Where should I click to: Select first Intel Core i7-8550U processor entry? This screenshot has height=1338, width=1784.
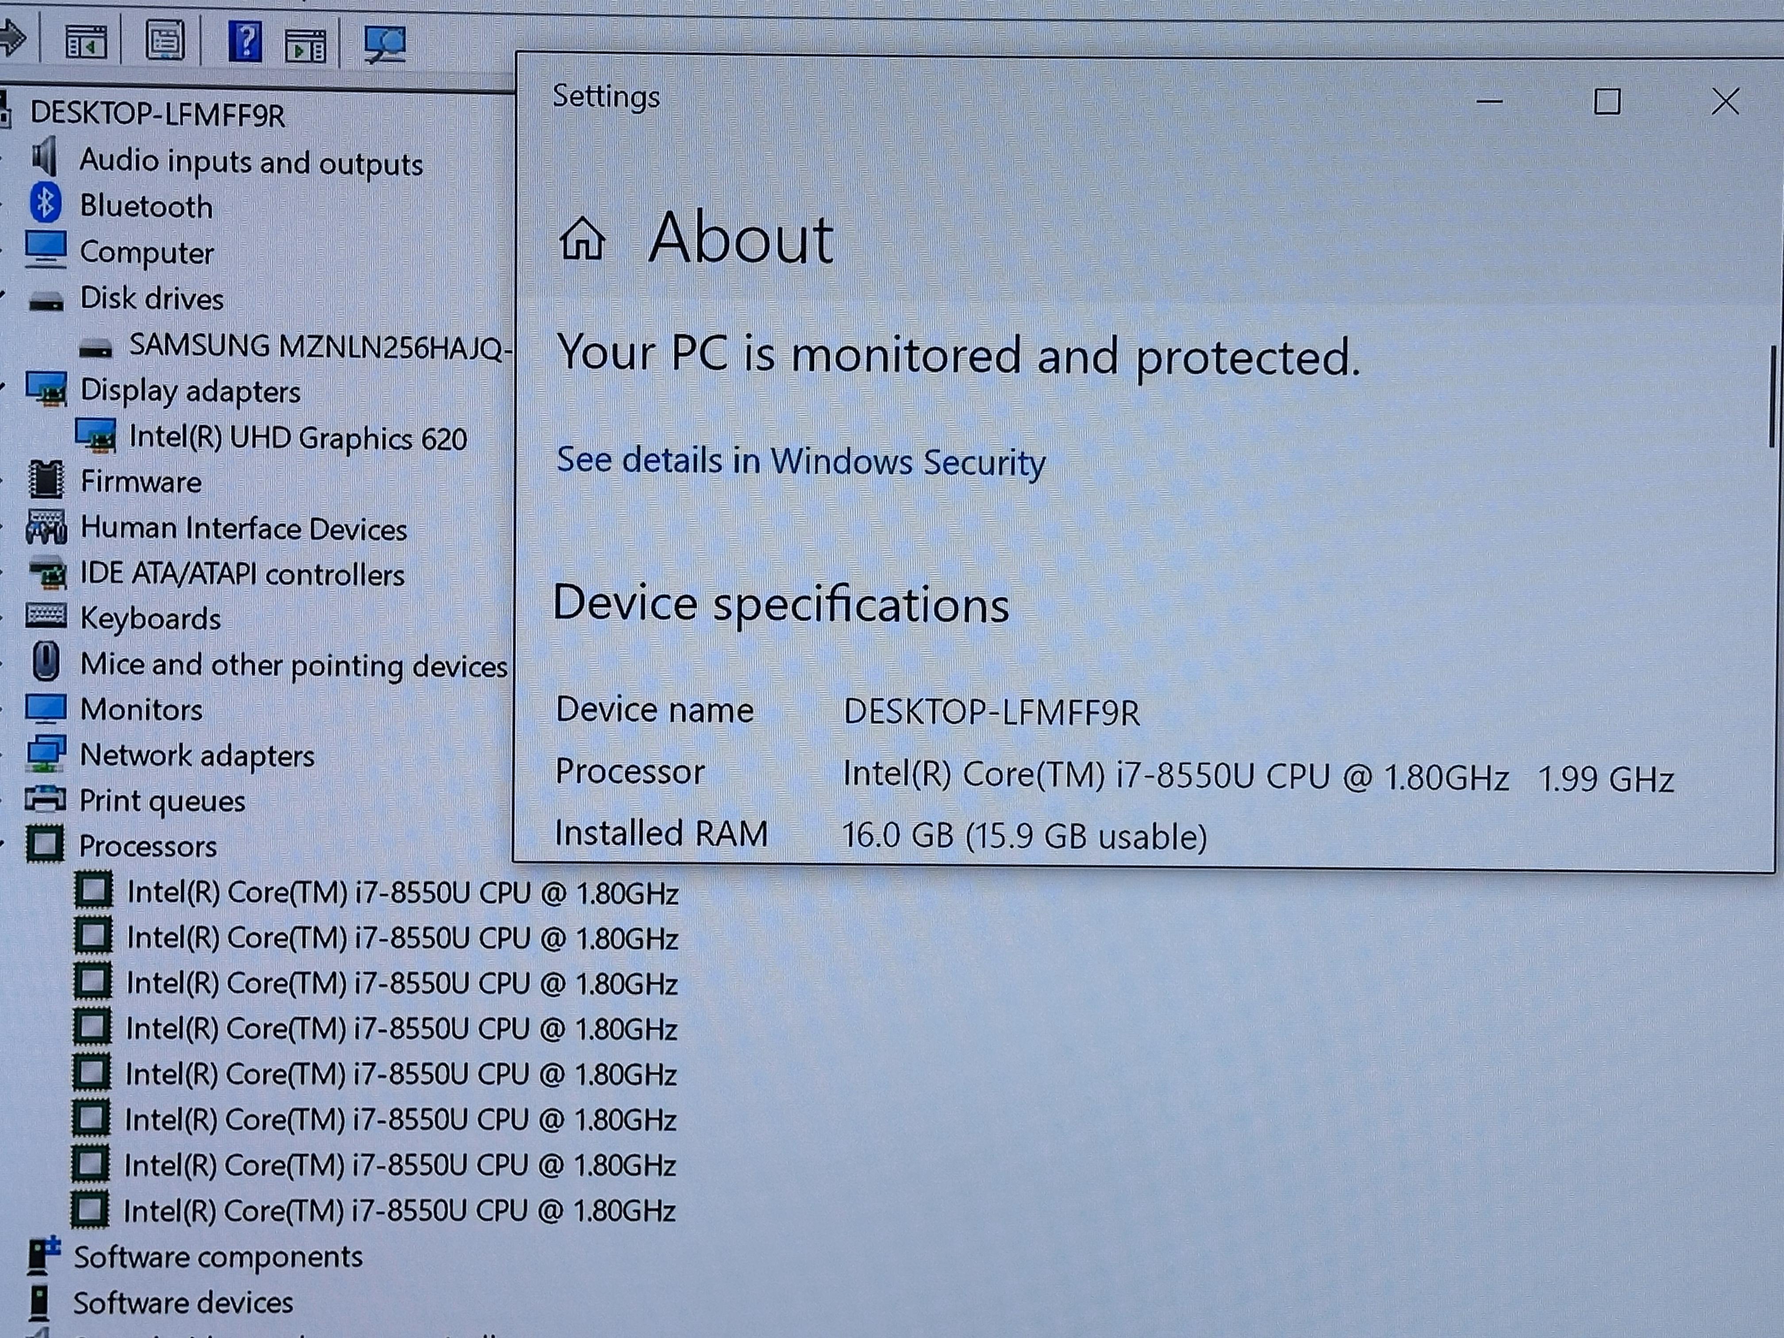(402, 893)
